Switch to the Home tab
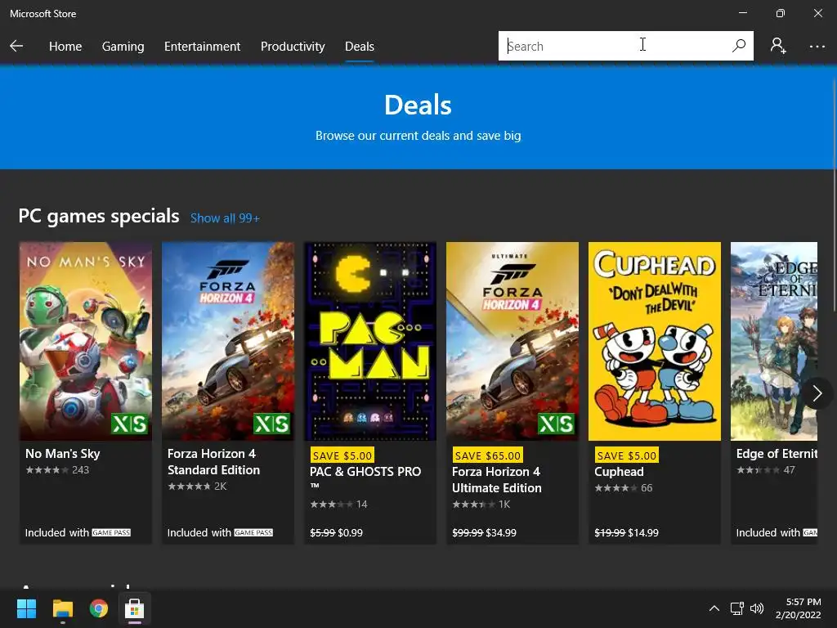The height and width of the screenshot is (628, 837). (65, 47)
